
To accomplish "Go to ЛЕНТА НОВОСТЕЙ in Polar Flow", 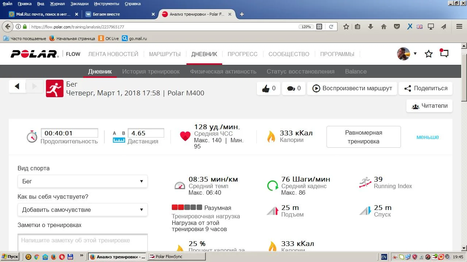I will (x=113, y=54).
